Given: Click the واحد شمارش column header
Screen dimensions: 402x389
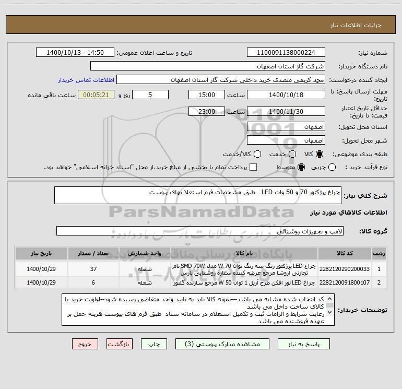Looking at the screenshot, I should (145, 253).
